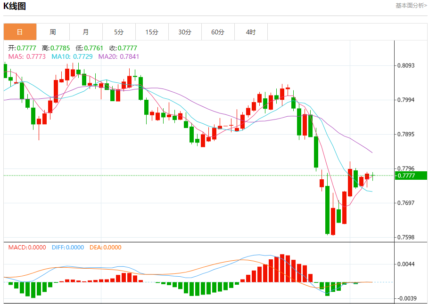Select the MACD value label
429x304 pixels.
click(27, 248)
